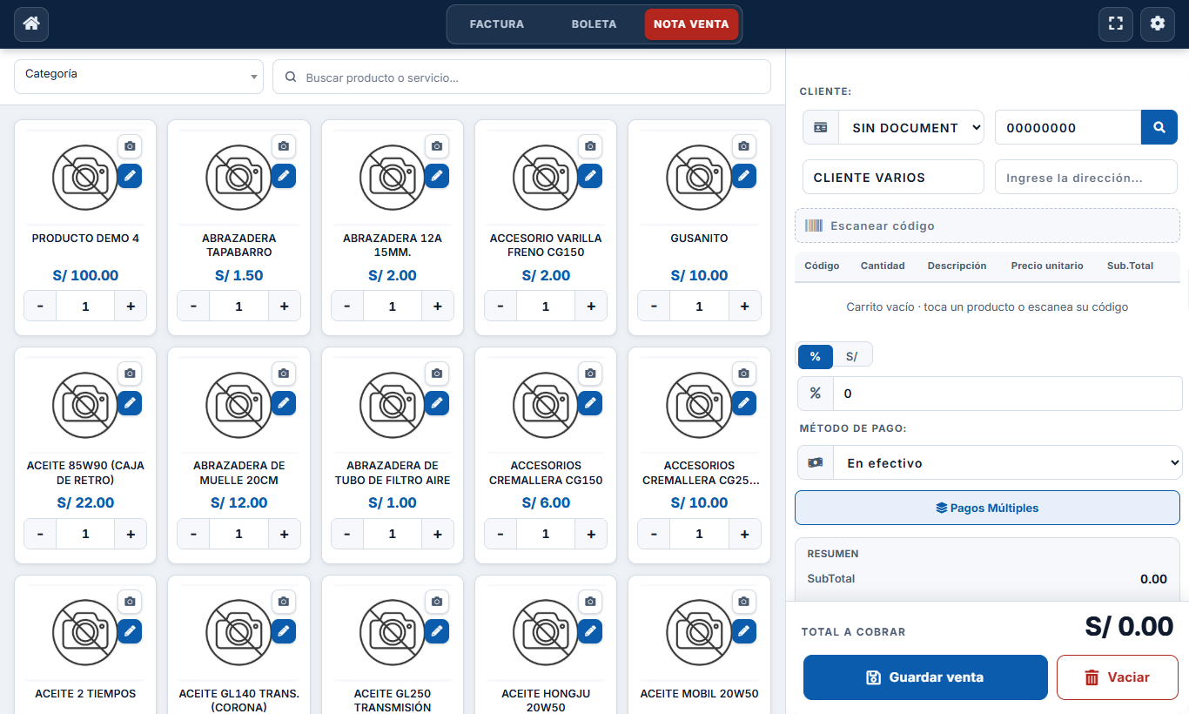
Task: Switch discount type to S/ amount
Action: coord(852,356)
